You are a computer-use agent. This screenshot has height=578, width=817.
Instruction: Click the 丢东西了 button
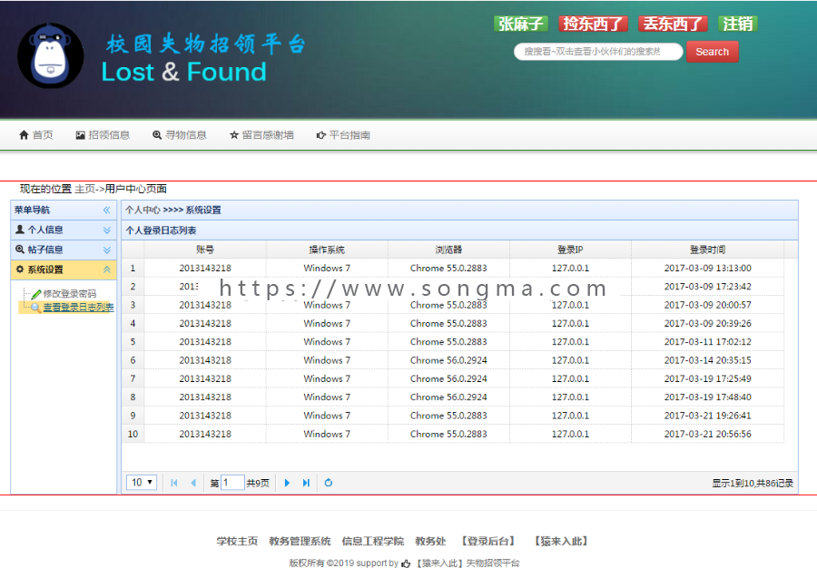click(673, 24)
